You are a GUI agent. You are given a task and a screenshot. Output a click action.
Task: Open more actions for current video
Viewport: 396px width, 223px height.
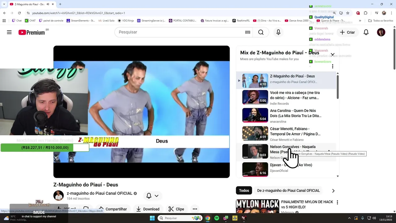pos(195,209)
